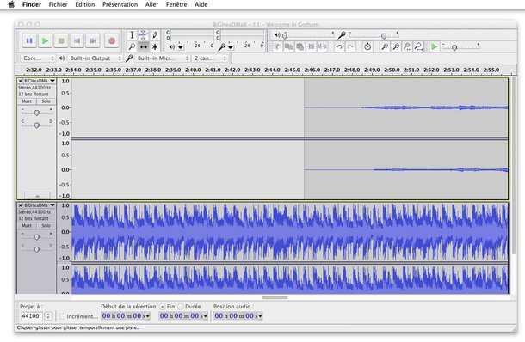Viewport: 525px width, 342px height.
Task: Select the Time Shift arrows tool
Action: (x=144, y=46)
